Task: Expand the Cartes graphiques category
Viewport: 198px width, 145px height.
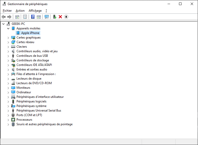Action: [x=8, y=38]
